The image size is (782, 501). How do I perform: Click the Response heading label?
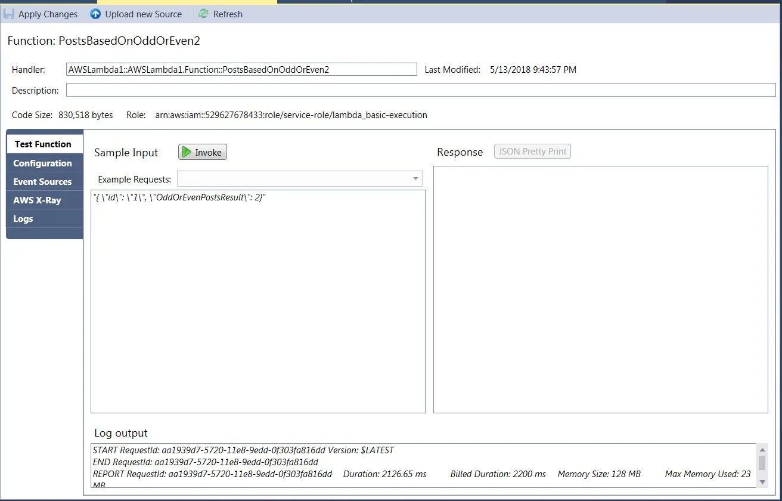tap(460, 152)
